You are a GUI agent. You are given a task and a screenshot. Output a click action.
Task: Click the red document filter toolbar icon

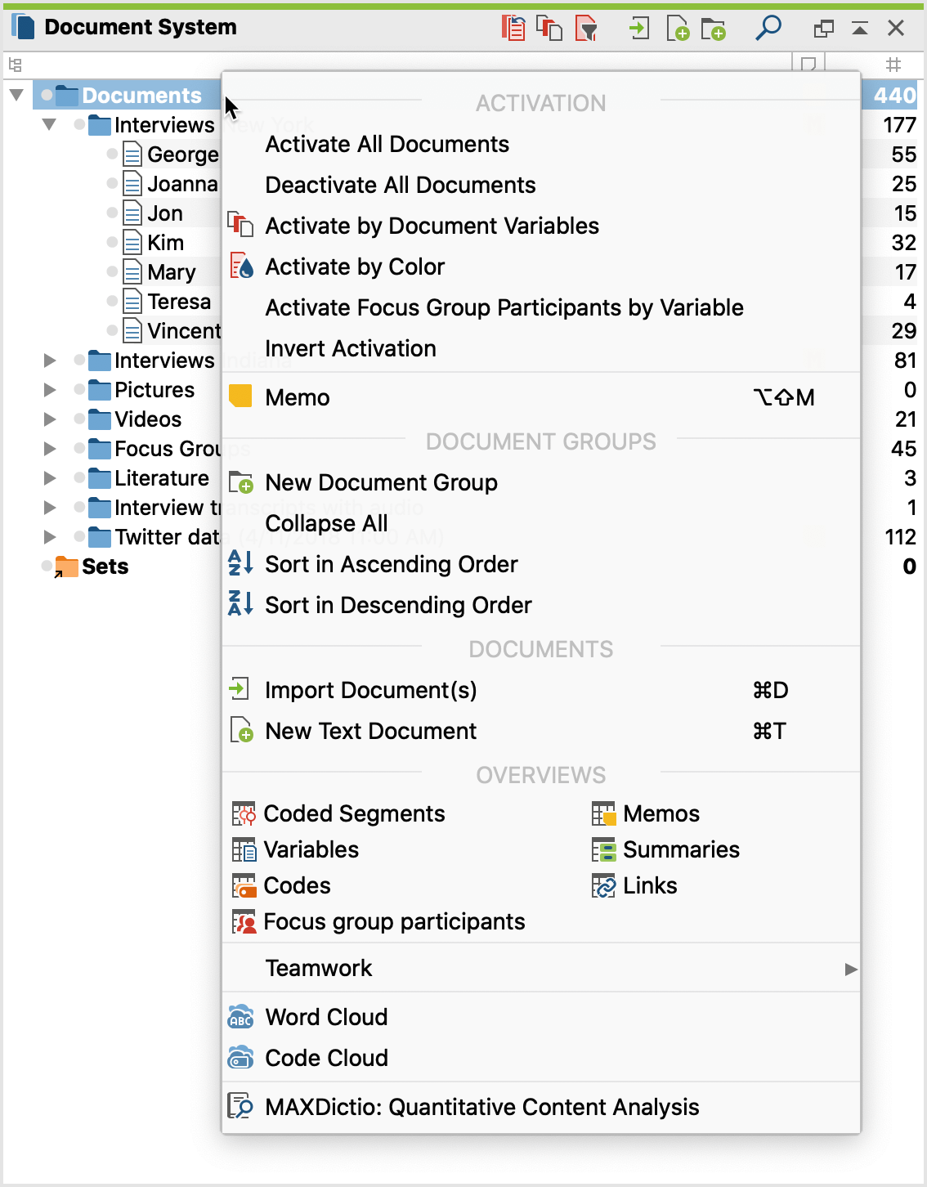(586, 29)
